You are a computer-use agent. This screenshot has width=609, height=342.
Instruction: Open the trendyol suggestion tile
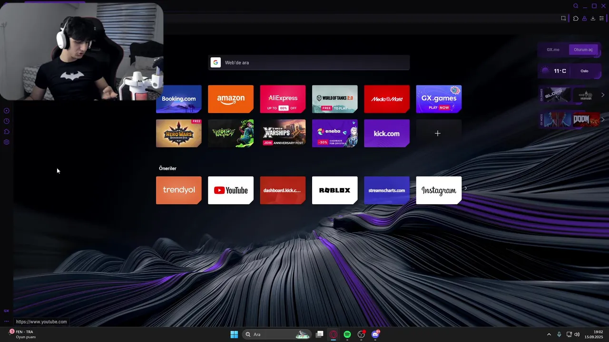179,190
